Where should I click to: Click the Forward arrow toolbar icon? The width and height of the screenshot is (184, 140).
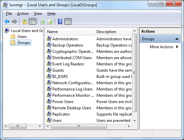tap(14, 22)
